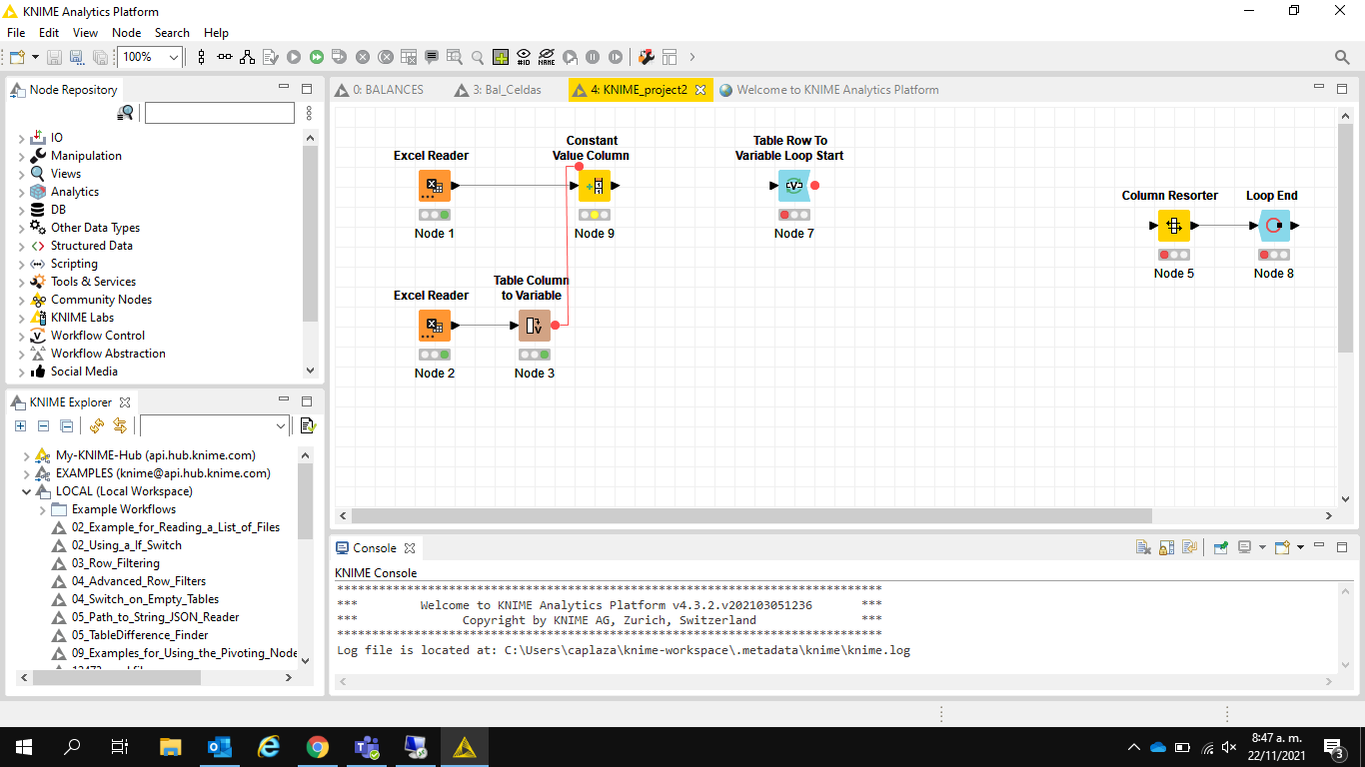Select Excel Reader Node 2 icon
Viewport: 1365px width, 767px height.
[x=435, y=326]
